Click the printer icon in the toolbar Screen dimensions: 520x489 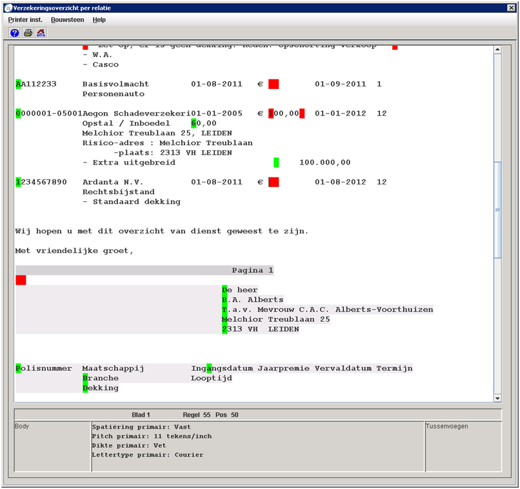pyautogui.click(x=28, y=33)
